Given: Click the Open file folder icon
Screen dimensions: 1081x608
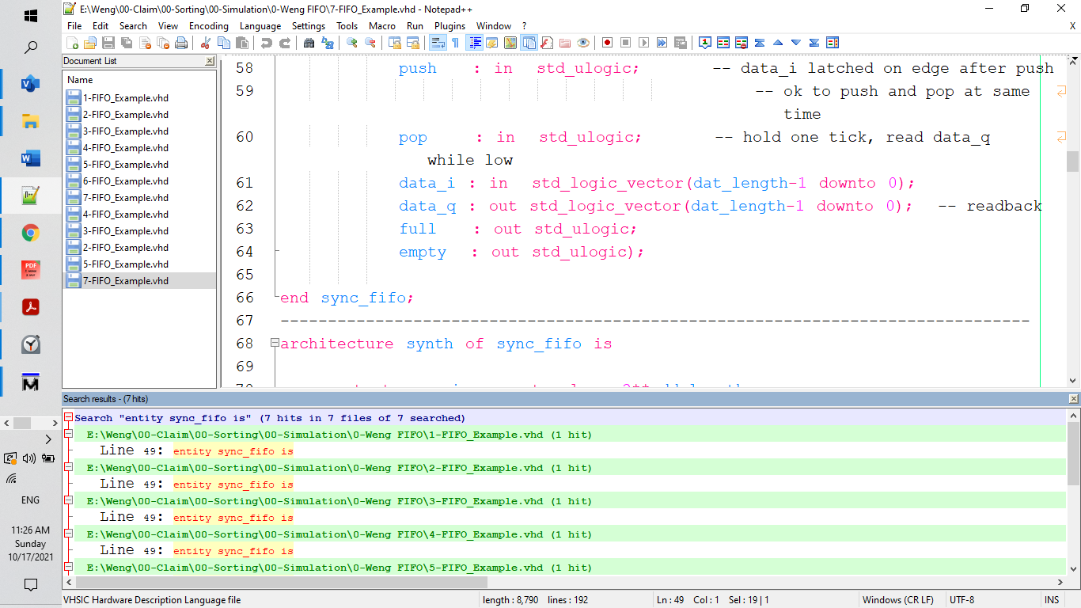Looking at the screenshot, I should point(90,43).
